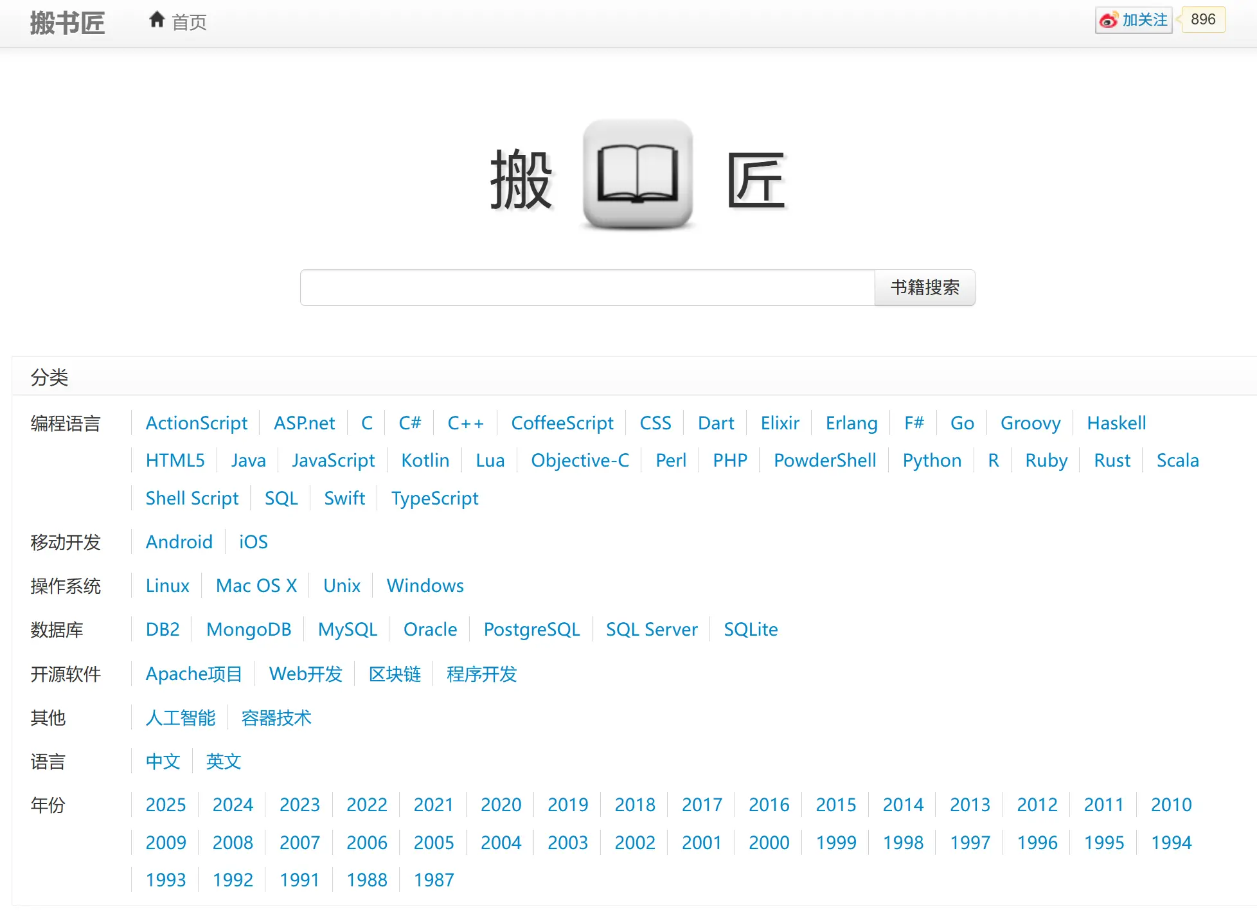Click the home icon next to 首页

tap(157, 19)
